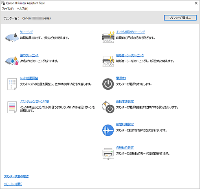Click description インクの噴出し口(ノズル)が目づまりしていないかの確認パターンを印刷します。
Screen dimensions: 200x189
(57, 109)
